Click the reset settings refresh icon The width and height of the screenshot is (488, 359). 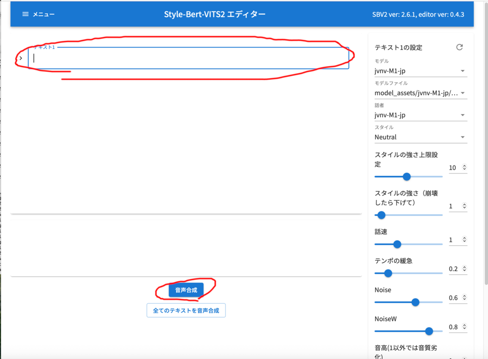pos(459,47)
